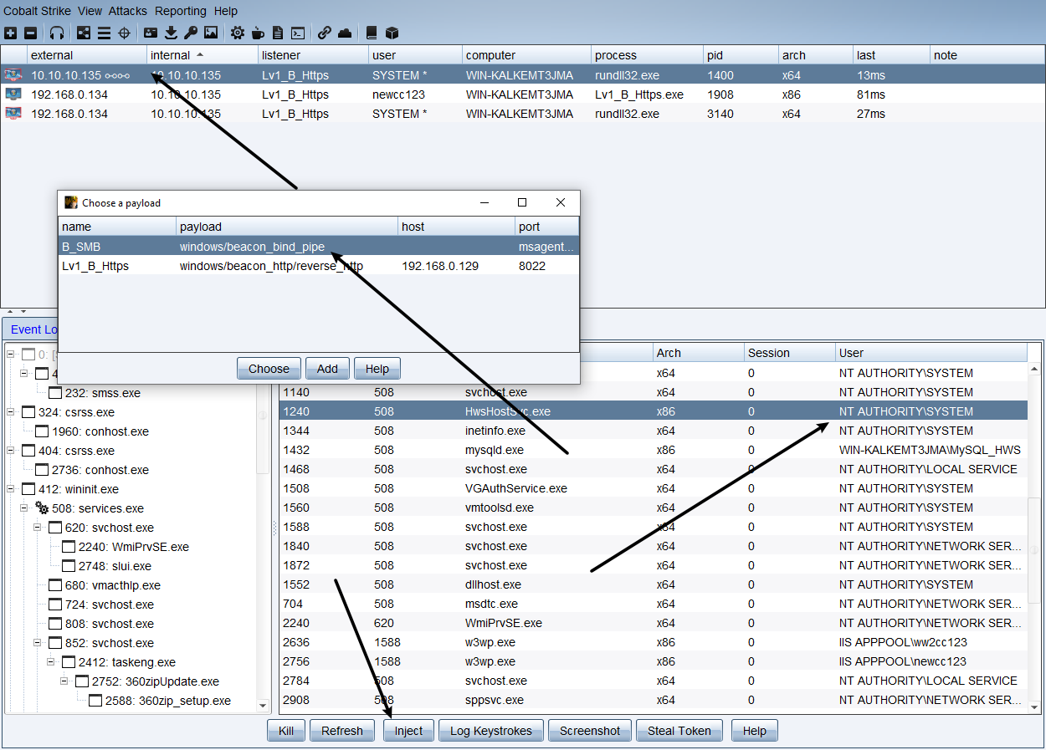1046x750 pixels.
Task: Select the msdtc.exe process row
Action: (654, 604)
